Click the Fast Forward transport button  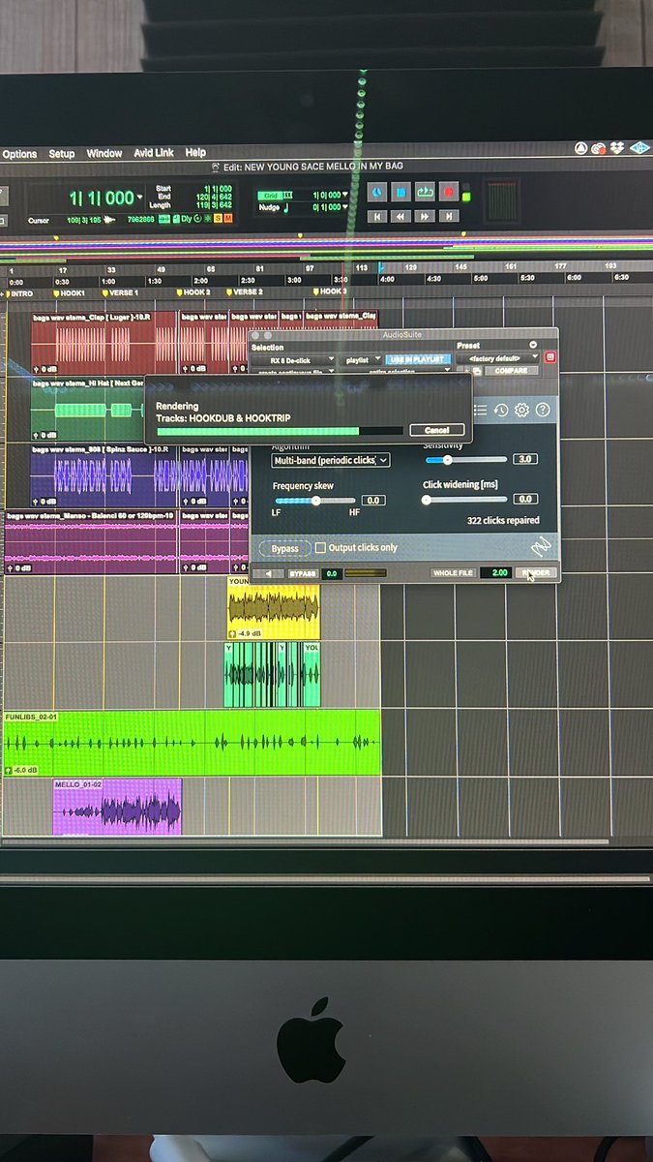tap(425, 216)
